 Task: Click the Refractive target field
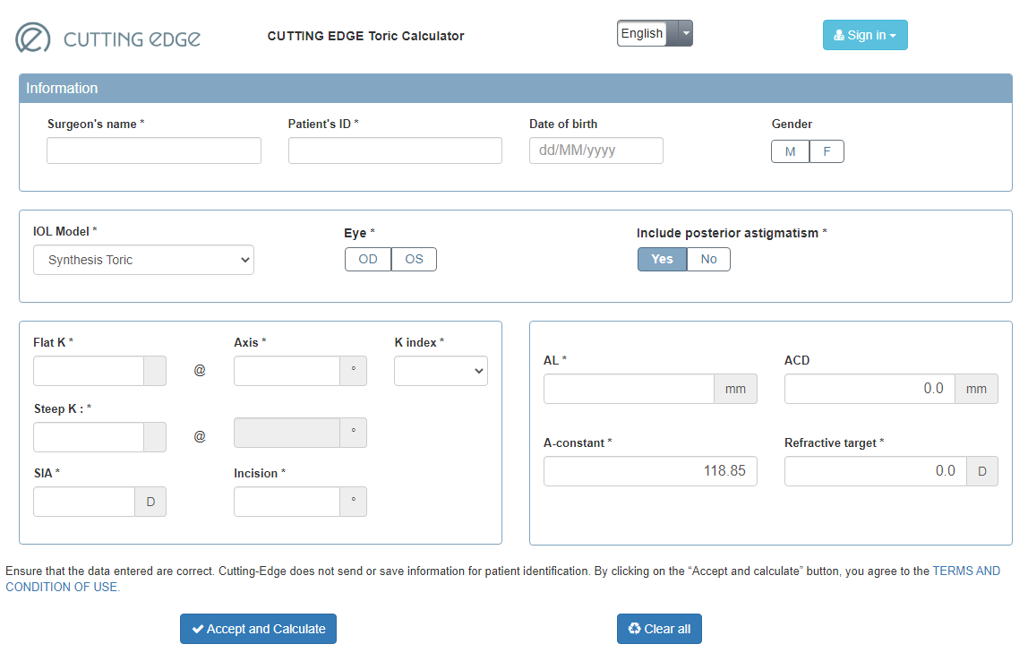click(876, 471)
